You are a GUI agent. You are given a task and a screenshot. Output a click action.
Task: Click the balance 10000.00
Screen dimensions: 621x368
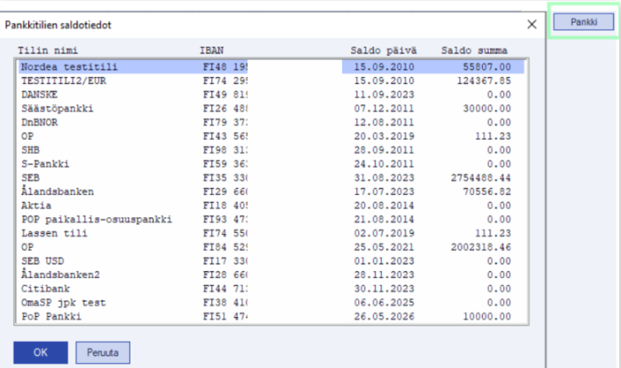coord(487,316)
